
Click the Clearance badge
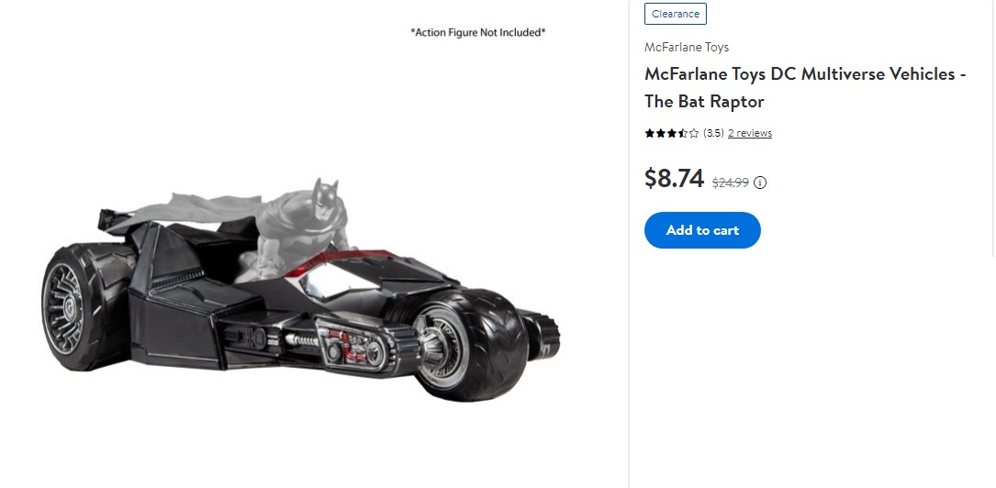click(x=676, y=14)
